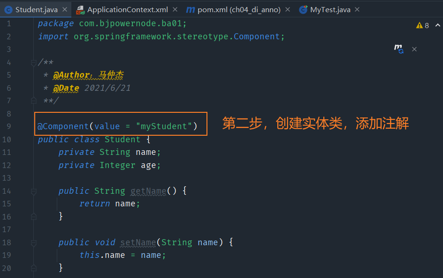Viewport: 443px width, 278px height.
Task: Go to previous highlighted error arrow
Action: coord(438,25)
